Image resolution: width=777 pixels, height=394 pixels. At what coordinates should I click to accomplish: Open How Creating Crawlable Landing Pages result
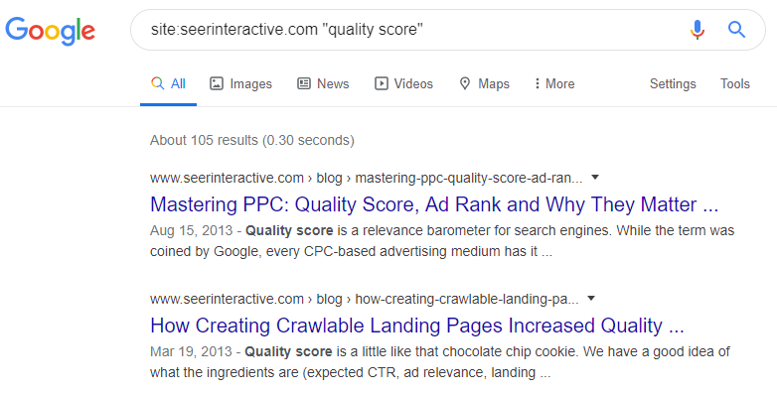pos(416,326)
